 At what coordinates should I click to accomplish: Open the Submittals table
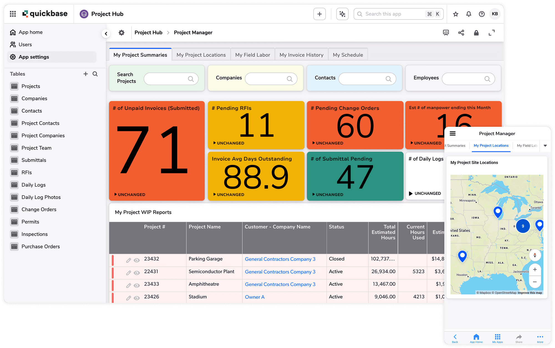tap(28, 160)
